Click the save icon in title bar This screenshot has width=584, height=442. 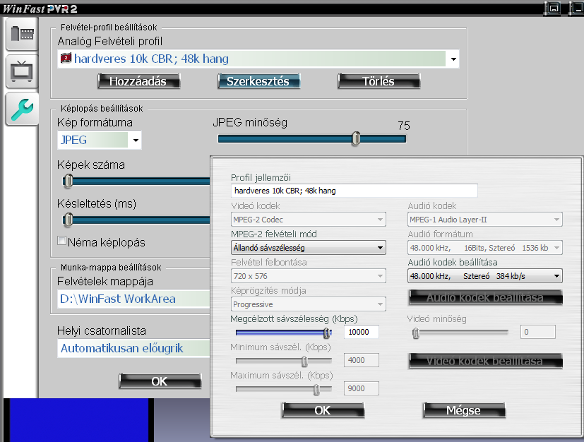[554, 8]
